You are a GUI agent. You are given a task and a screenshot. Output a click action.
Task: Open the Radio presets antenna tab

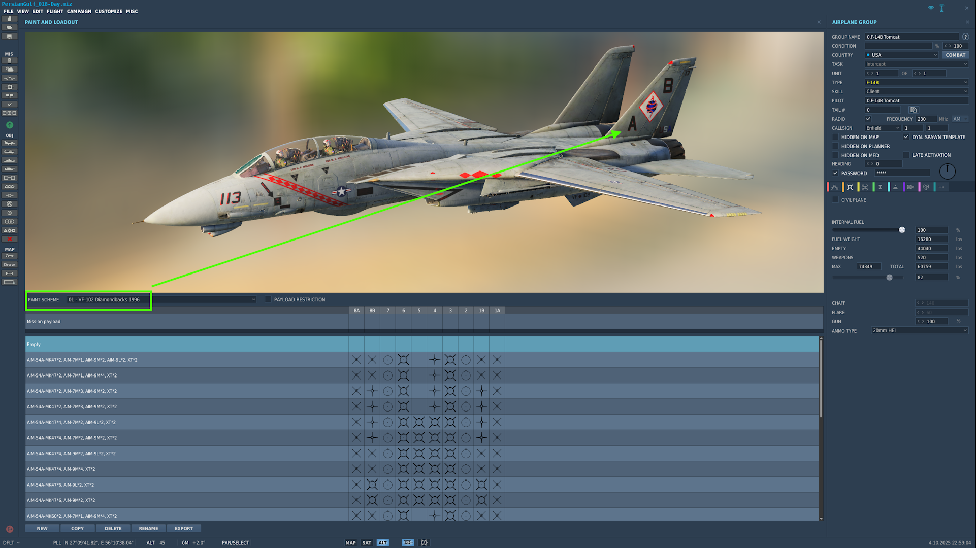926,187
